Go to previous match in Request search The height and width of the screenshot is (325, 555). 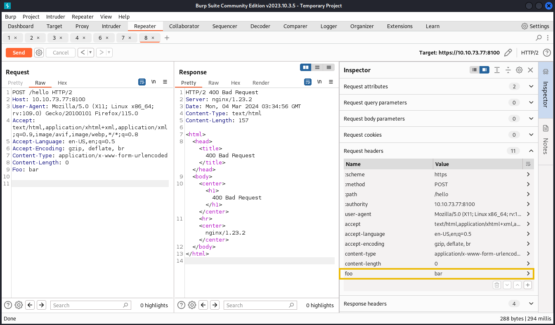[30, 305]
